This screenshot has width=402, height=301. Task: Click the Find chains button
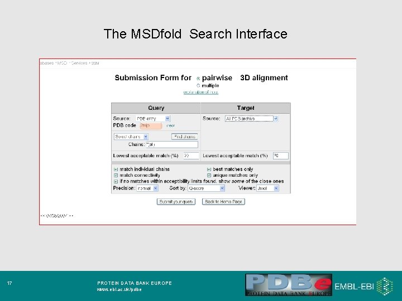pos(185,137)
